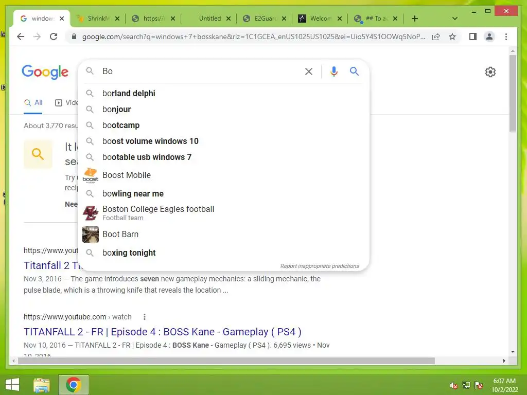527x395 pixels.
Task: Select the All results tab
Action: point(33,103)
